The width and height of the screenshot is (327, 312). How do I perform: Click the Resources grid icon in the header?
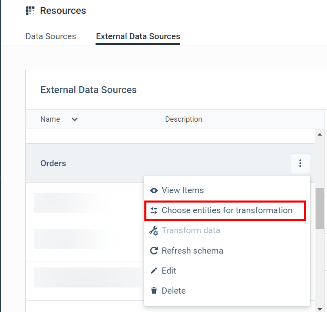coord(30,11)
